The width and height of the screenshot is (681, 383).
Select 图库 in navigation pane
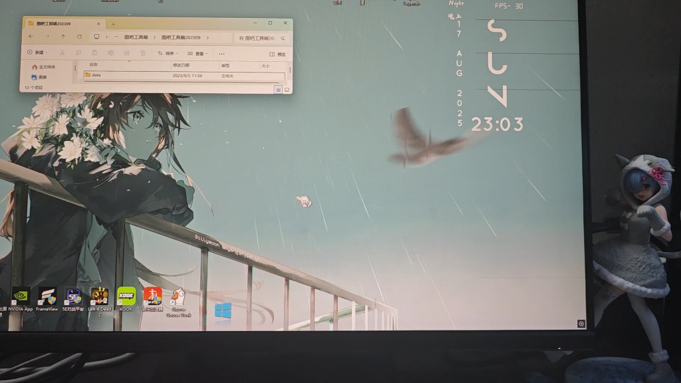click(39, 77)
